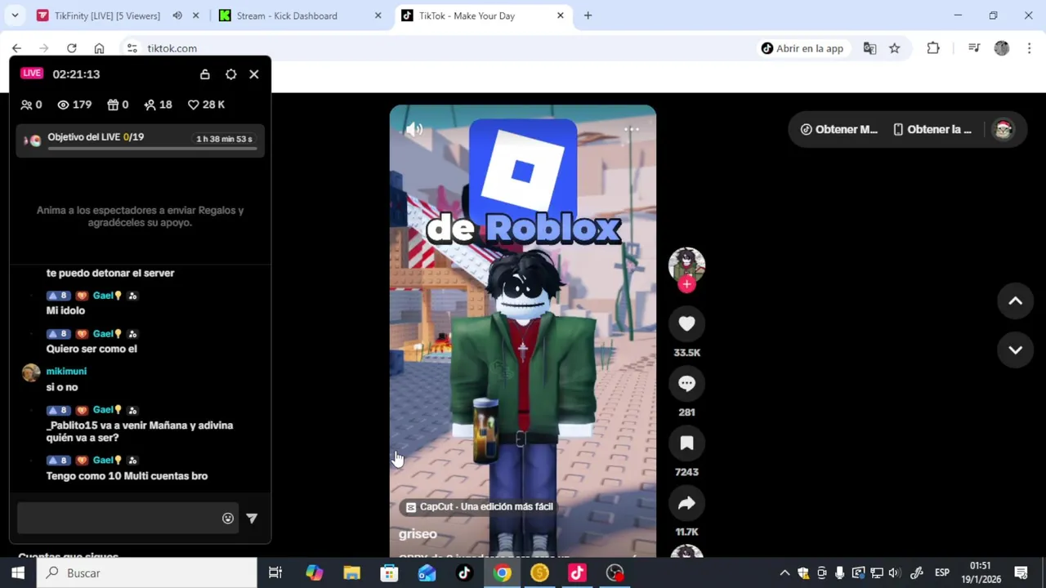Follow creator with red plus badge

point(686,284)
